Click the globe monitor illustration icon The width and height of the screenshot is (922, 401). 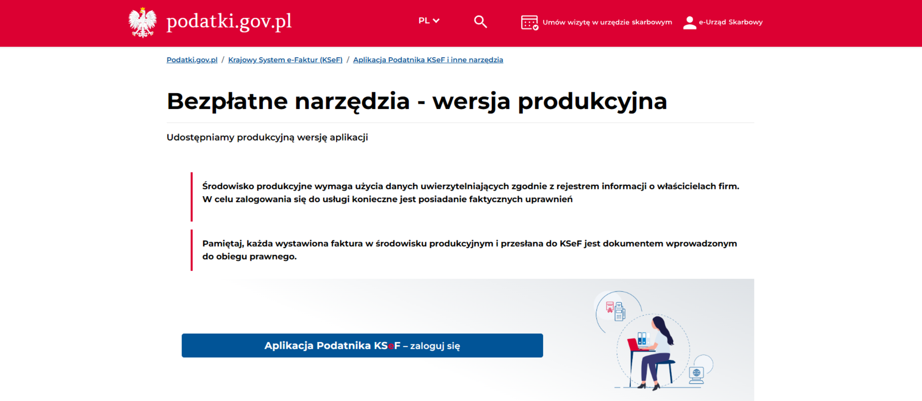696,375
